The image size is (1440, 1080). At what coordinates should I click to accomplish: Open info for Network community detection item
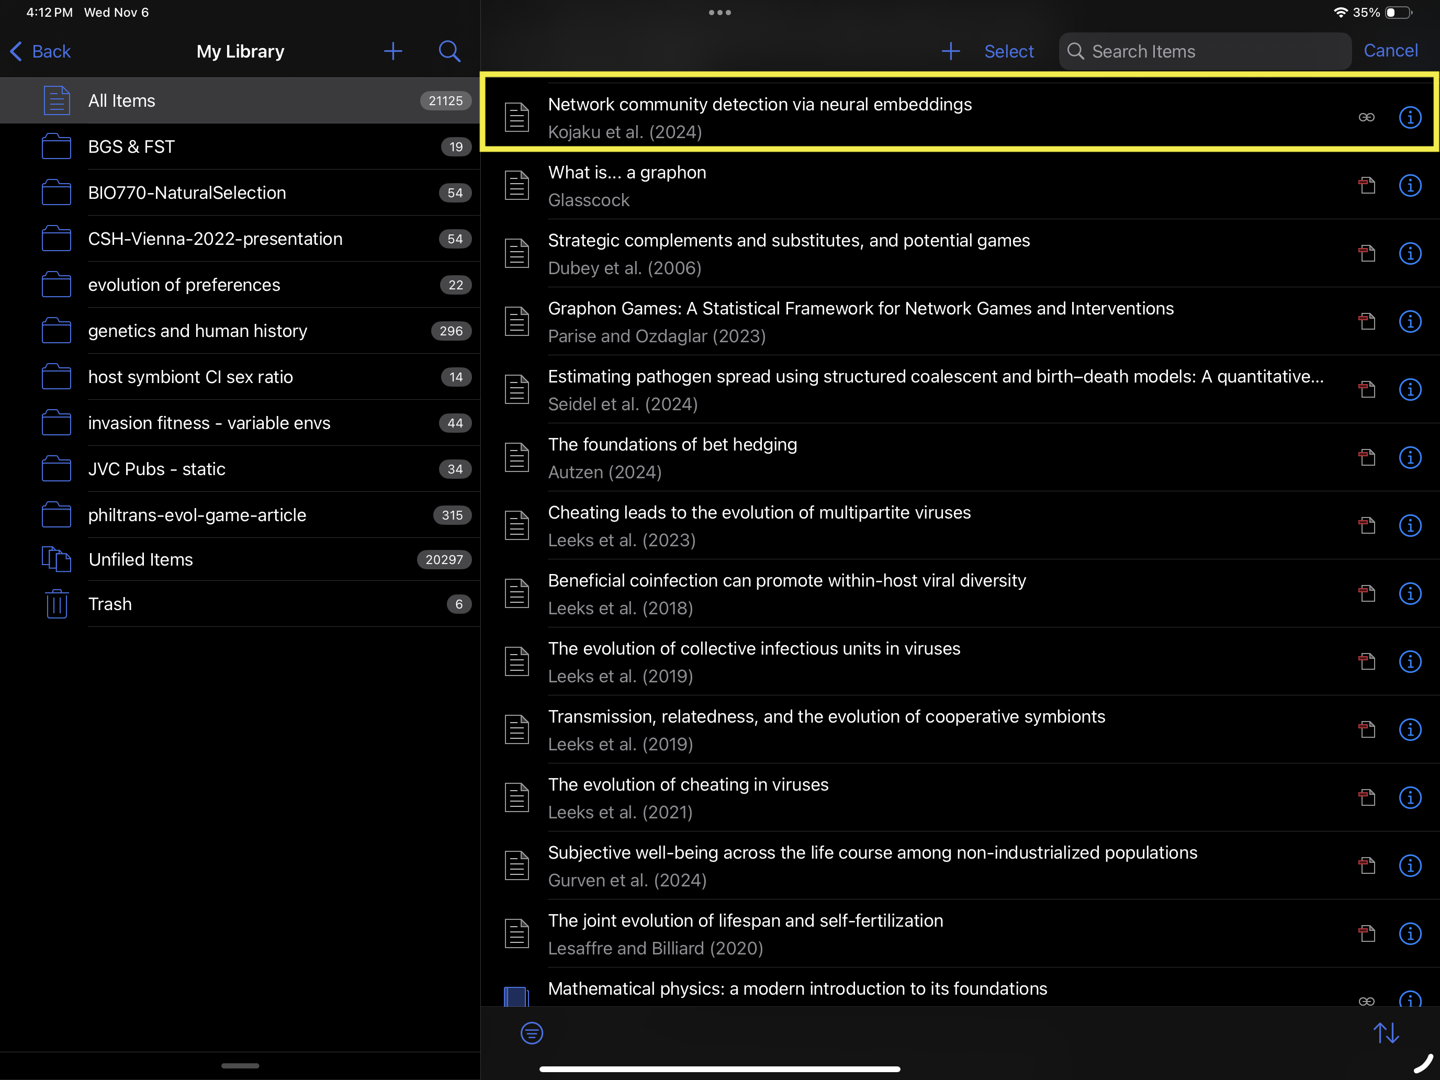pyautogui.click(x=1410, y=118)
